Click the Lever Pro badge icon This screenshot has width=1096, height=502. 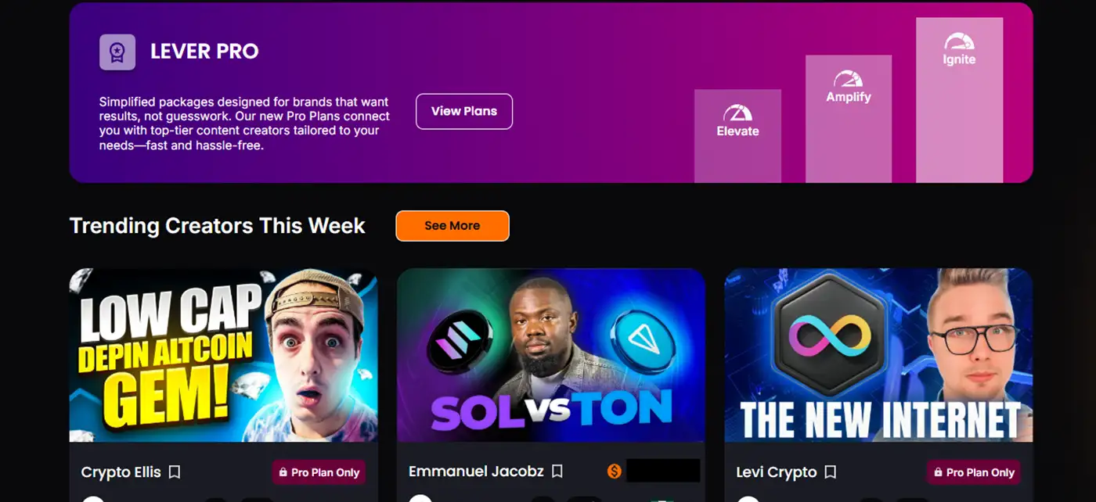tap(117, 52)
